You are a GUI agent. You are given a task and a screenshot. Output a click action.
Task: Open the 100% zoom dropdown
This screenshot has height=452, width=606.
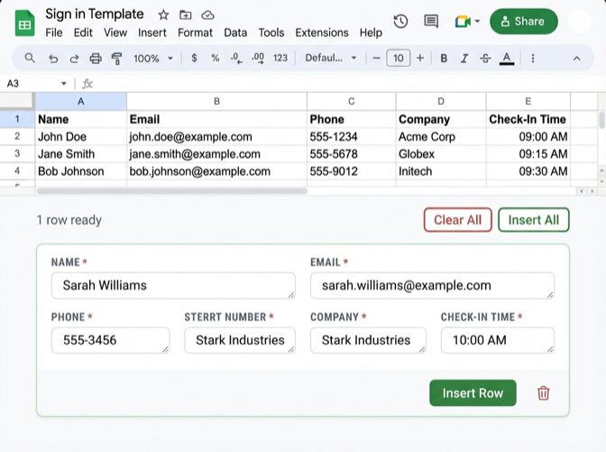[x=153, y=59]
